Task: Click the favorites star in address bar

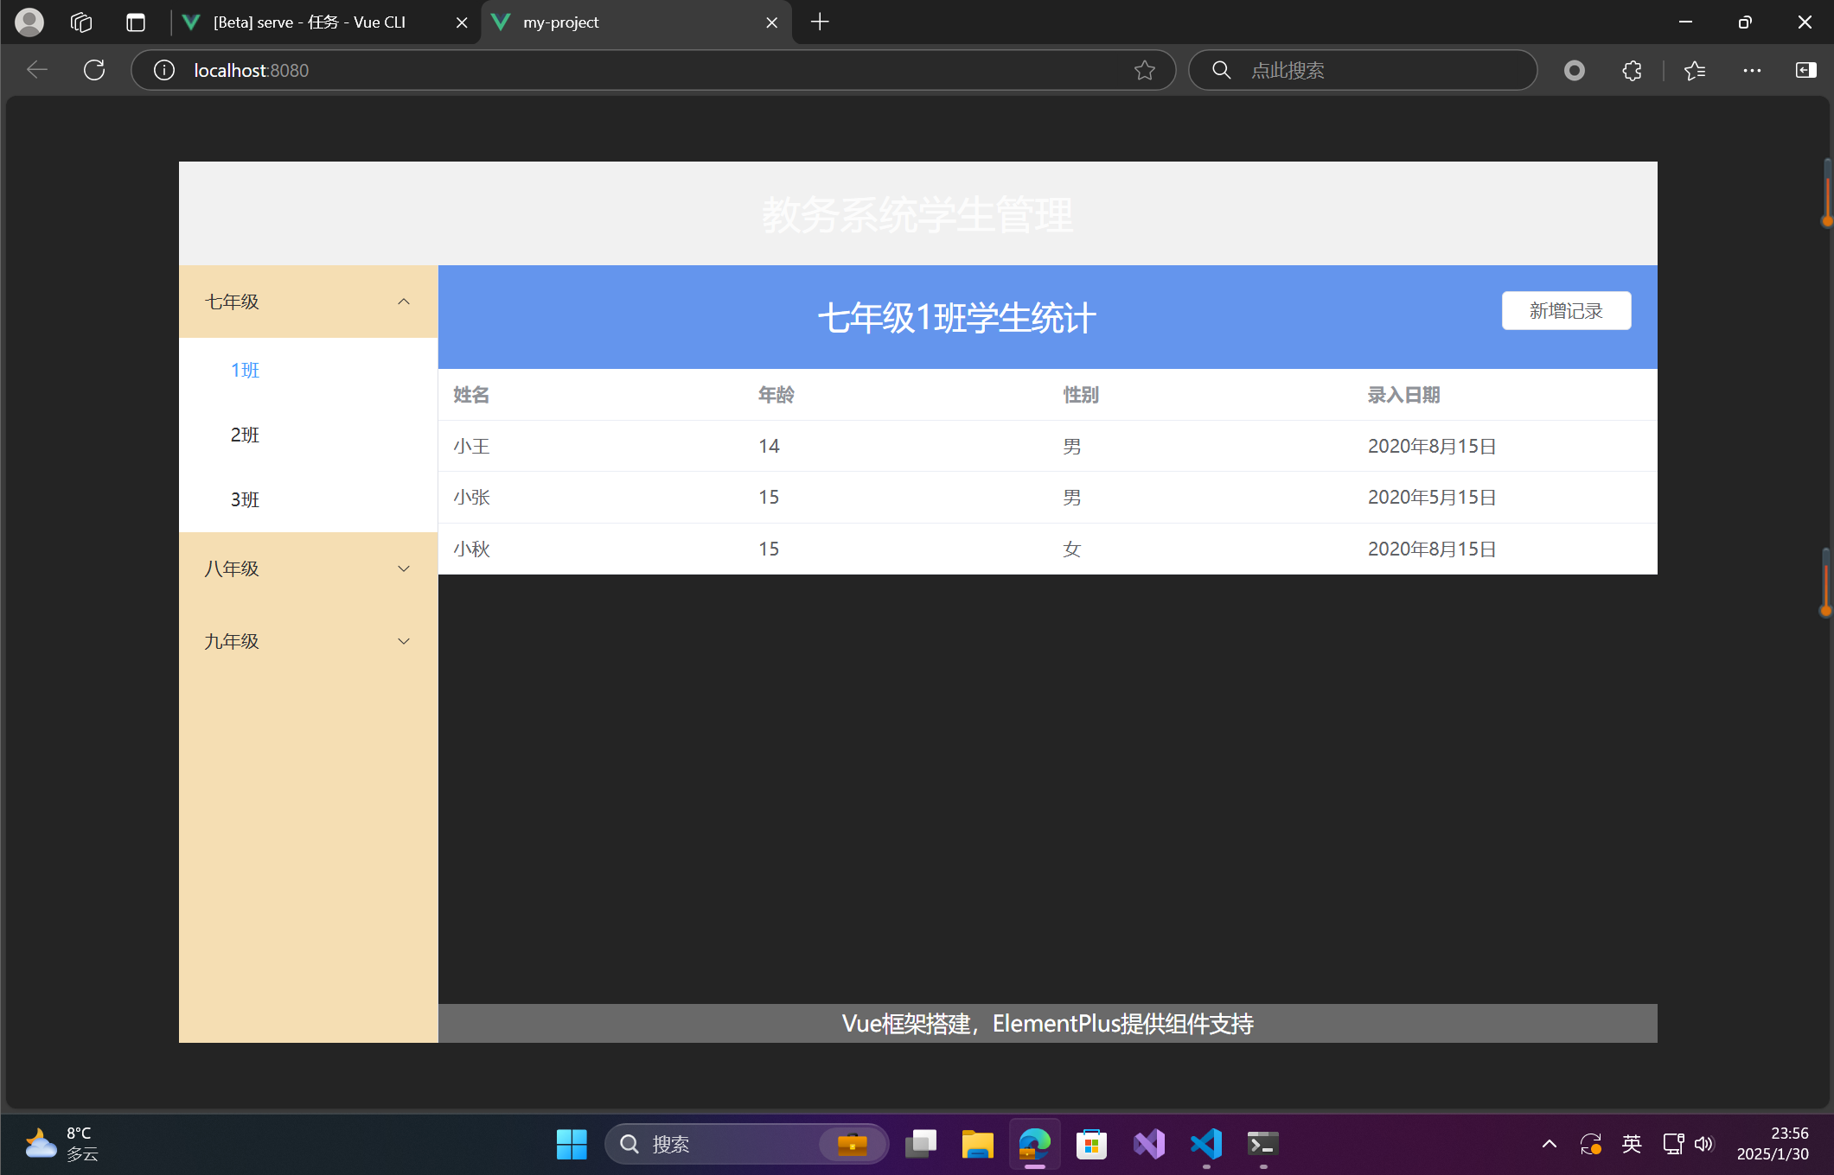Action: click(1144, 70)
